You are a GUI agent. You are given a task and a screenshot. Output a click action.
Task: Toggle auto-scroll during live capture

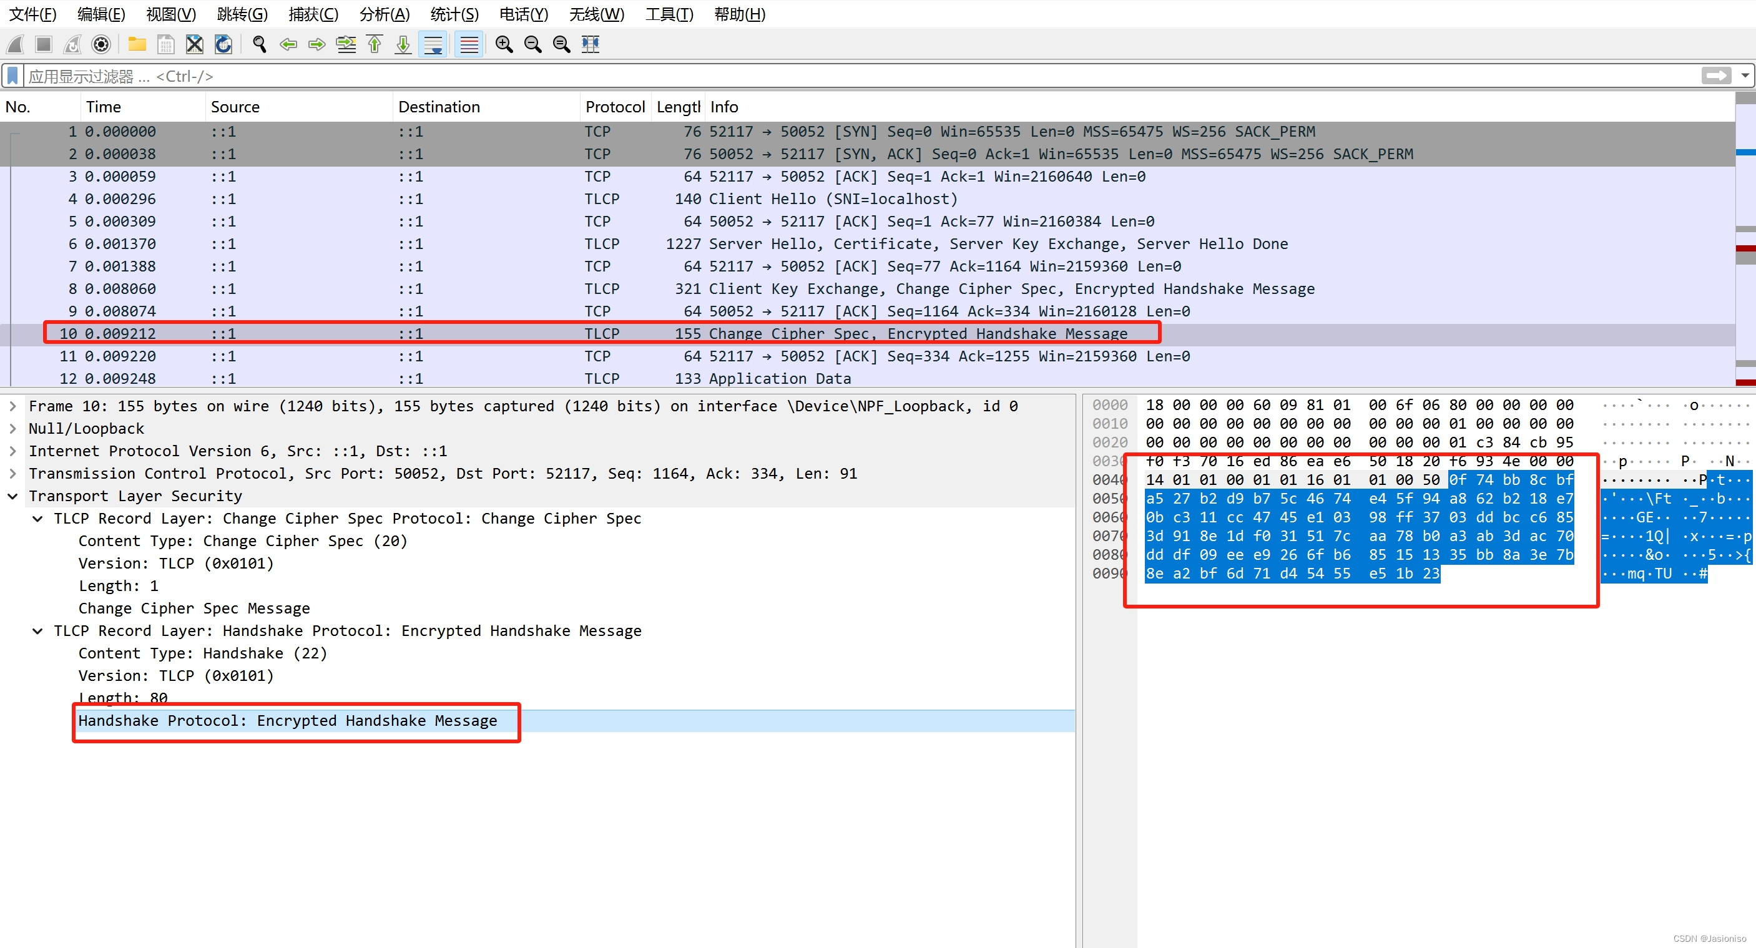(433, 44)
